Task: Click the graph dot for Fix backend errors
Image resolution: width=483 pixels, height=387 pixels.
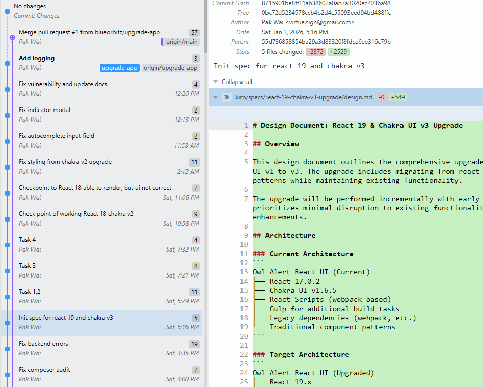Action: pos(7,349)
